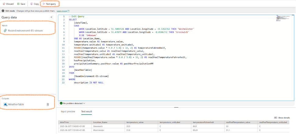The height and width of the screenshot is (134, 296).
Task: Collapse the Query data panel
Action: click(51, 17)
